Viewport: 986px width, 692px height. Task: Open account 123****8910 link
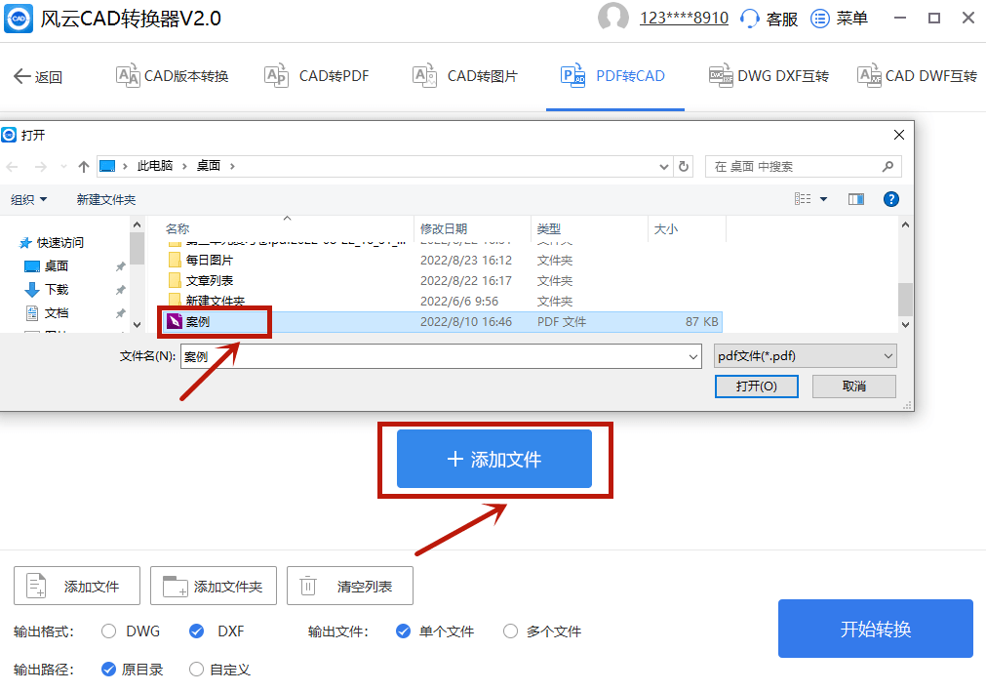click(x=684, y=19)
